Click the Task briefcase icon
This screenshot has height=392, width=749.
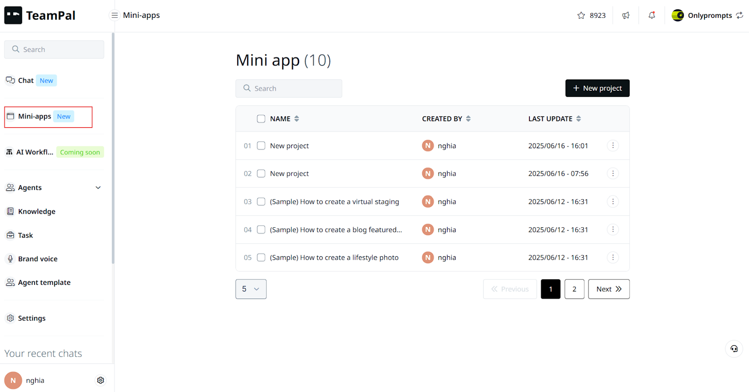point(10,235)
